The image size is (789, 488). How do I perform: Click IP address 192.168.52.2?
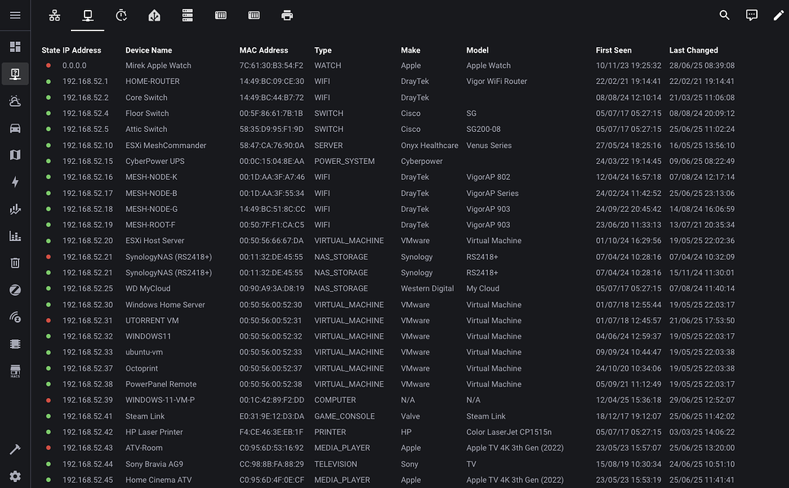coord(85,98)
